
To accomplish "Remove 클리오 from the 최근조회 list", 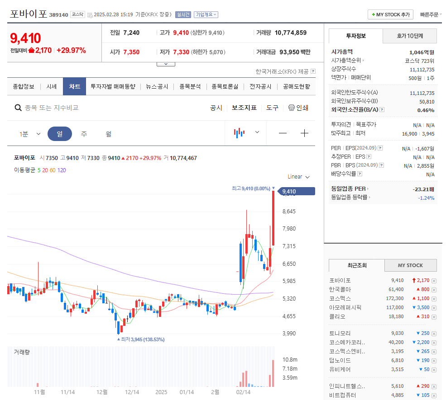I will click(x=434, y=316).
